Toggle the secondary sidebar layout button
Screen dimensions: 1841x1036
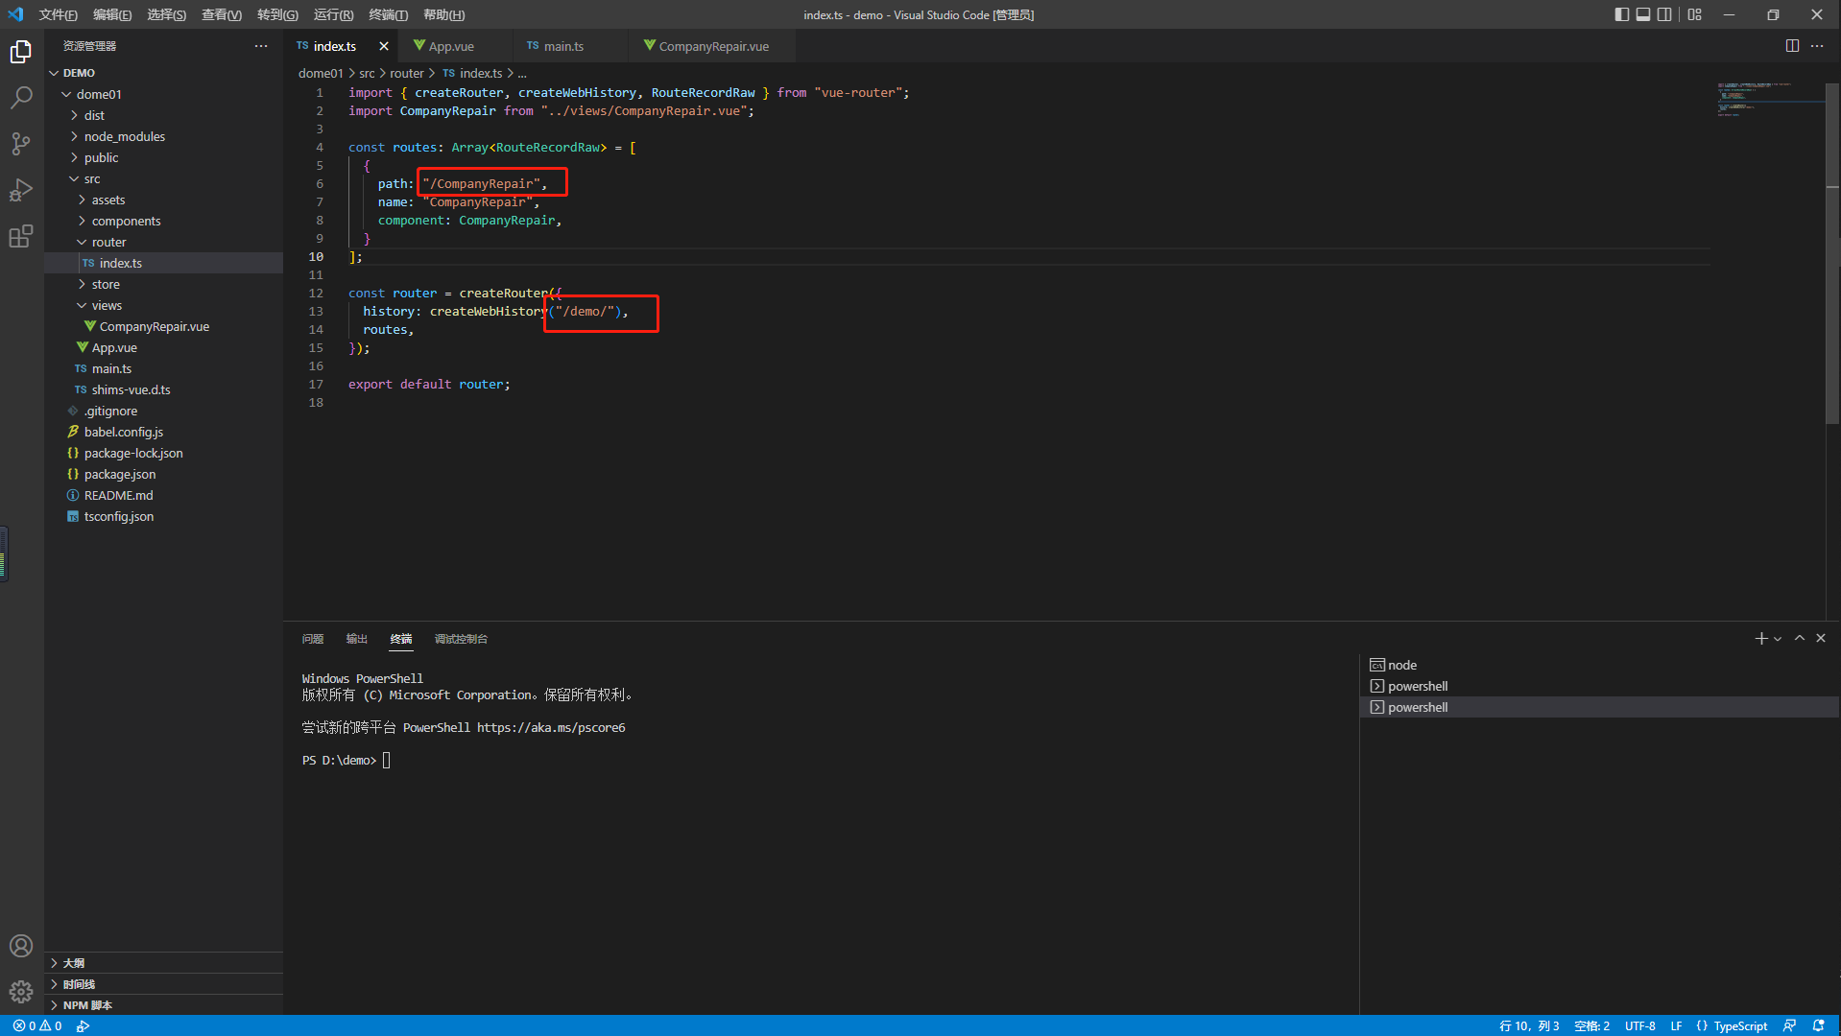[x=1664, y=14]
